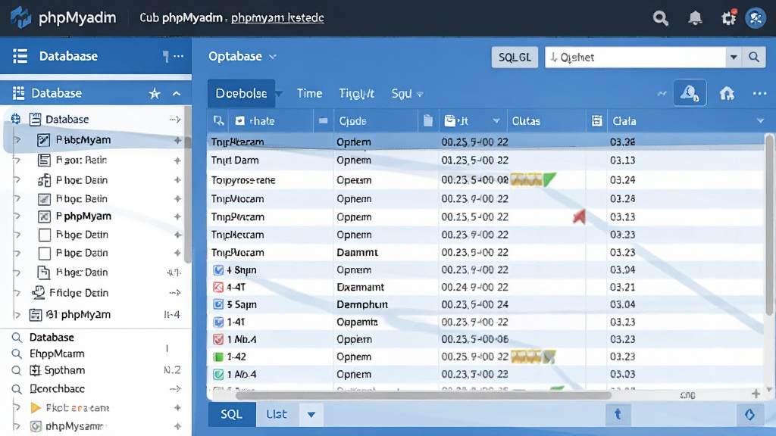Click the refresh icon in bottom right corner
776x436 pixels.
click(x=749, y=414)
